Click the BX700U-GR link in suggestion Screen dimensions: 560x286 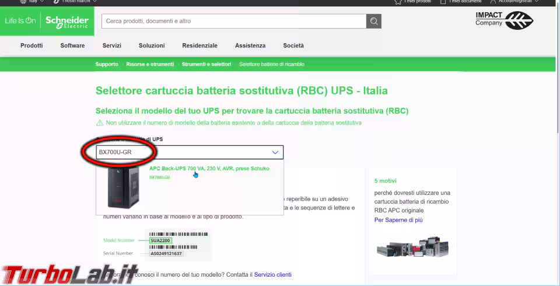point(159,176)
